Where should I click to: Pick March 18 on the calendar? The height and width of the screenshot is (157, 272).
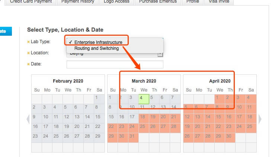(x=144, y=117)
